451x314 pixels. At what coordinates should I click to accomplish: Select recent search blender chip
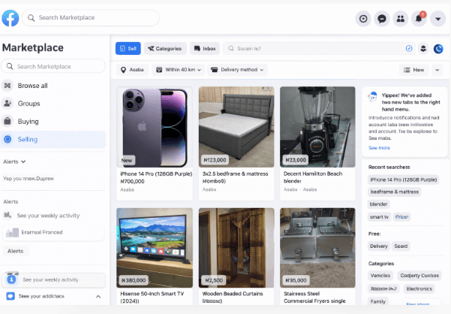(x=378, y=204)
